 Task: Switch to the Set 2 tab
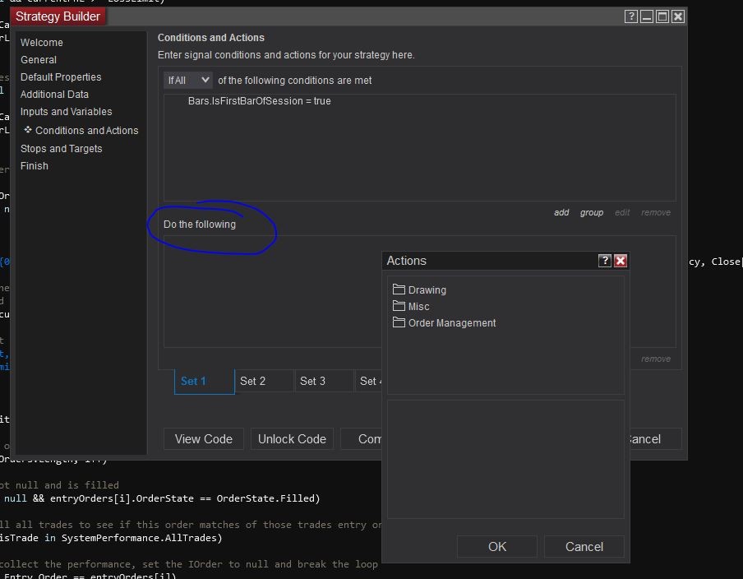(264, 382)
